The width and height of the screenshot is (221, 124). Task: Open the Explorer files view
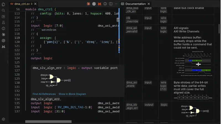coord(3,4)
